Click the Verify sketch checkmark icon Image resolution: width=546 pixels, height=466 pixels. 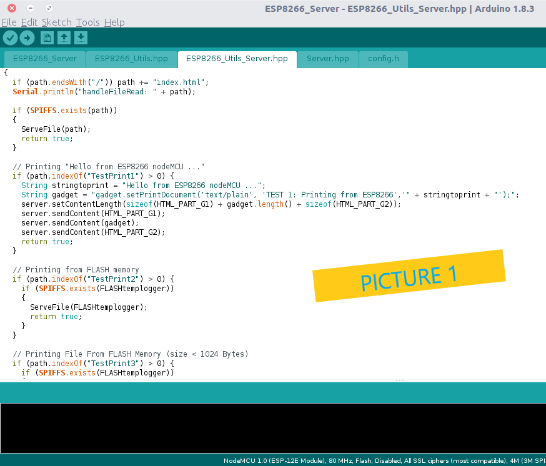[11, 37]
